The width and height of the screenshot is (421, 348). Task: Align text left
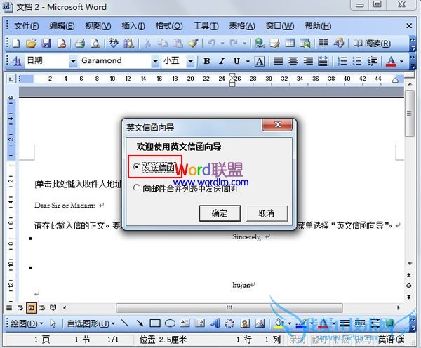pos(278,61)
